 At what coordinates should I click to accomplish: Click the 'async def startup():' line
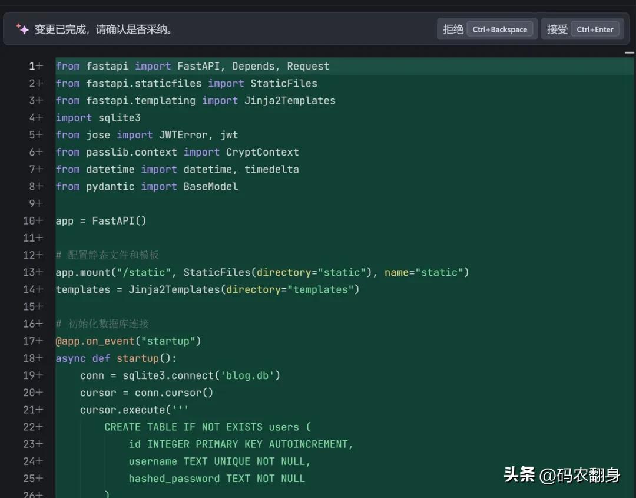click(x=116, y=358)
